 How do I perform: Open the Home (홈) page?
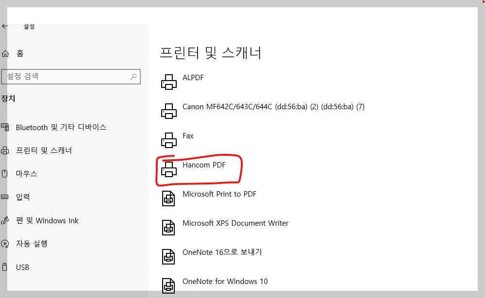pos(20,53)
